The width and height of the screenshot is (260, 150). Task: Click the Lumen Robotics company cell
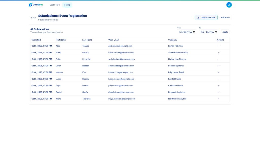pyautogui.click(x=175, y=46)
